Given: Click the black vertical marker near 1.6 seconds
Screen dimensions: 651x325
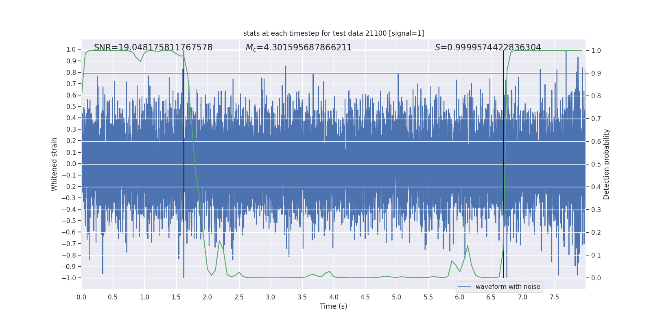Looking at the screenshot, I should (x=184, y=164).
